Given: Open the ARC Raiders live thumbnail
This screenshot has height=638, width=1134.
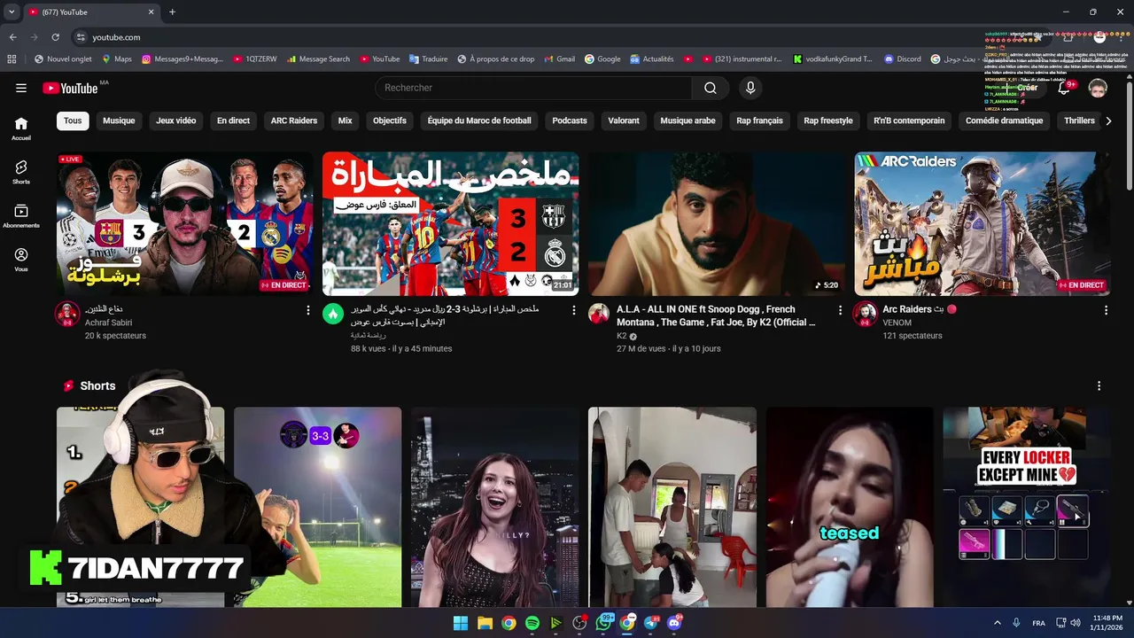Looking at the screenshot, I should click(982, 223).
